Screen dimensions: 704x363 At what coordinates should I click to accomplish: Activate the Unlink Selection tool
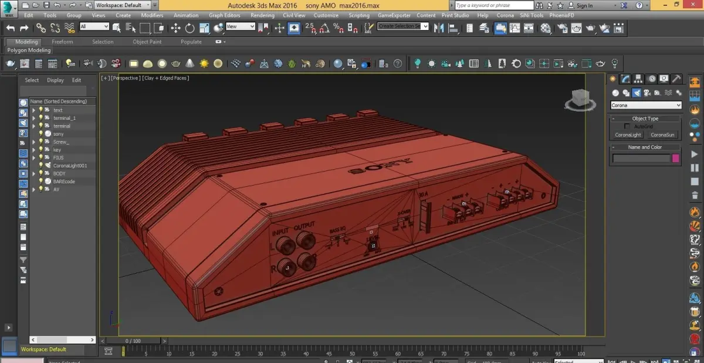coord(55,28)
